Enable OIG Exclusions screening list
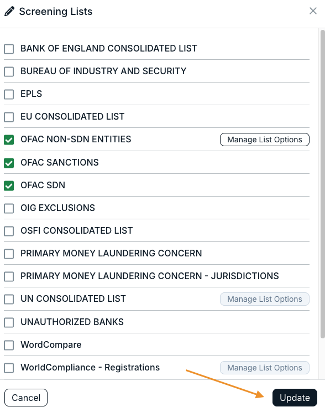 [9, 208]
